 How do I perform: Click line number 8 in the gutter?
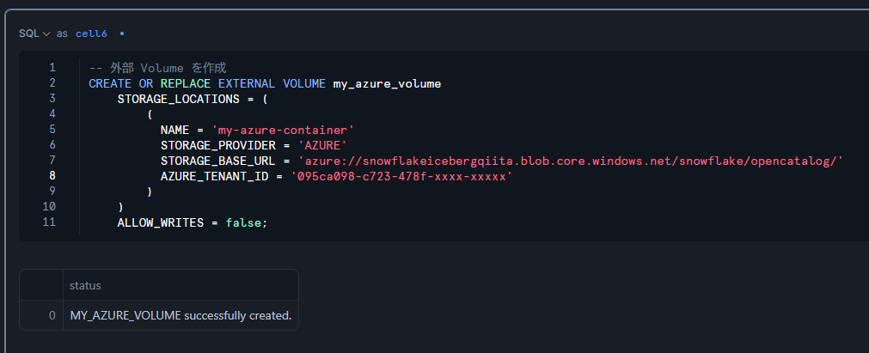52,176
